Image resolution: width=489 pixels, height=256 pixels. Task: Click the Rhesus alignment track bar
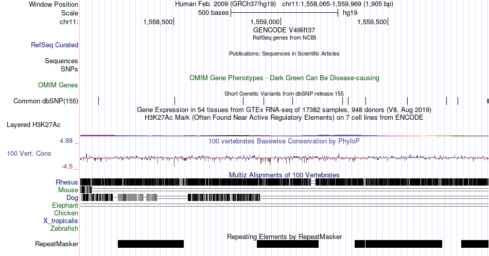(284, 182)
